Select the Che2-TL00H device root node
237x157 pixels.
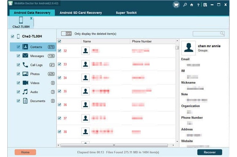pos(31,37)
